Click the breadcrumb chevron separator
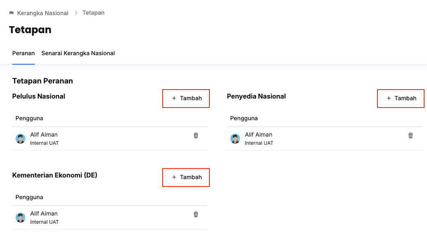427x236 pixels. coord(76,13)
